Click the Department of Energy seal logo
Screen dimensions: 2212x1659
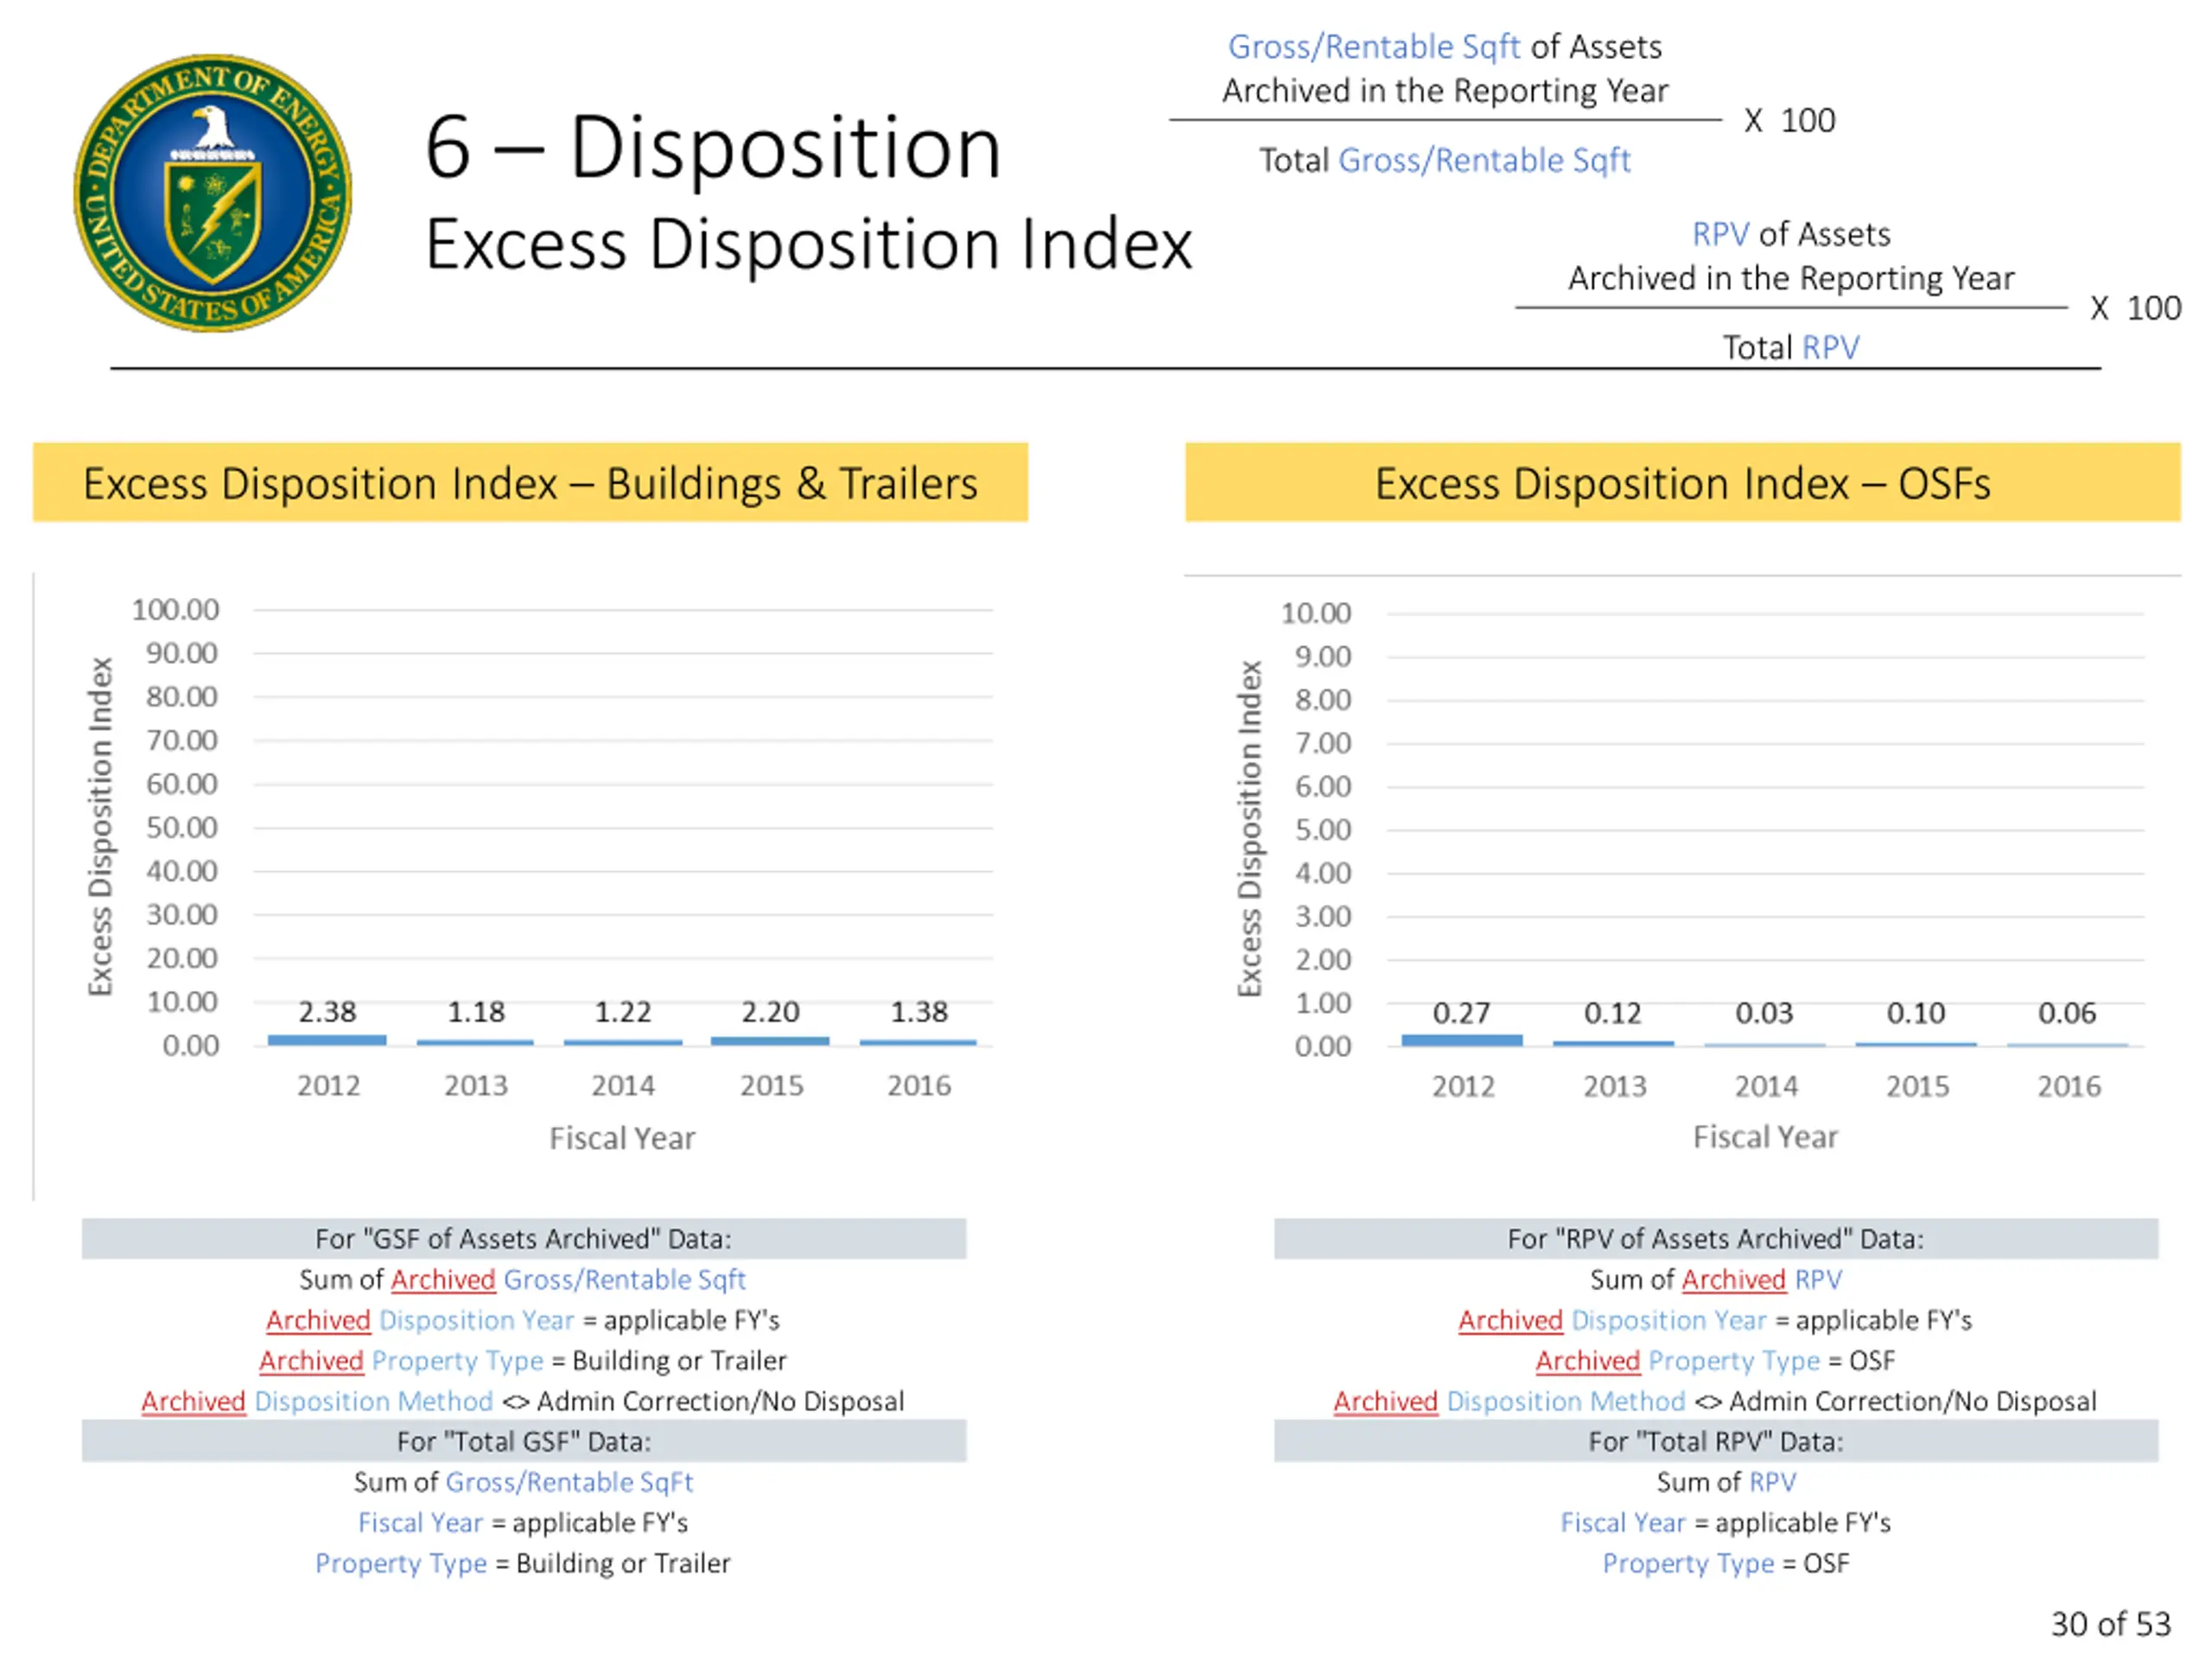213,193
